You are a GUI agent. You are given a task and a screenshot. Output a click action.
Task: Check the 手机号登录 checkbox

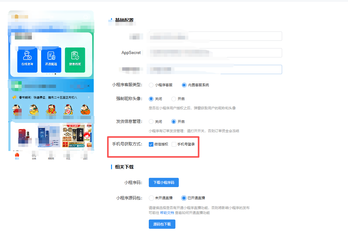point(174,144)
